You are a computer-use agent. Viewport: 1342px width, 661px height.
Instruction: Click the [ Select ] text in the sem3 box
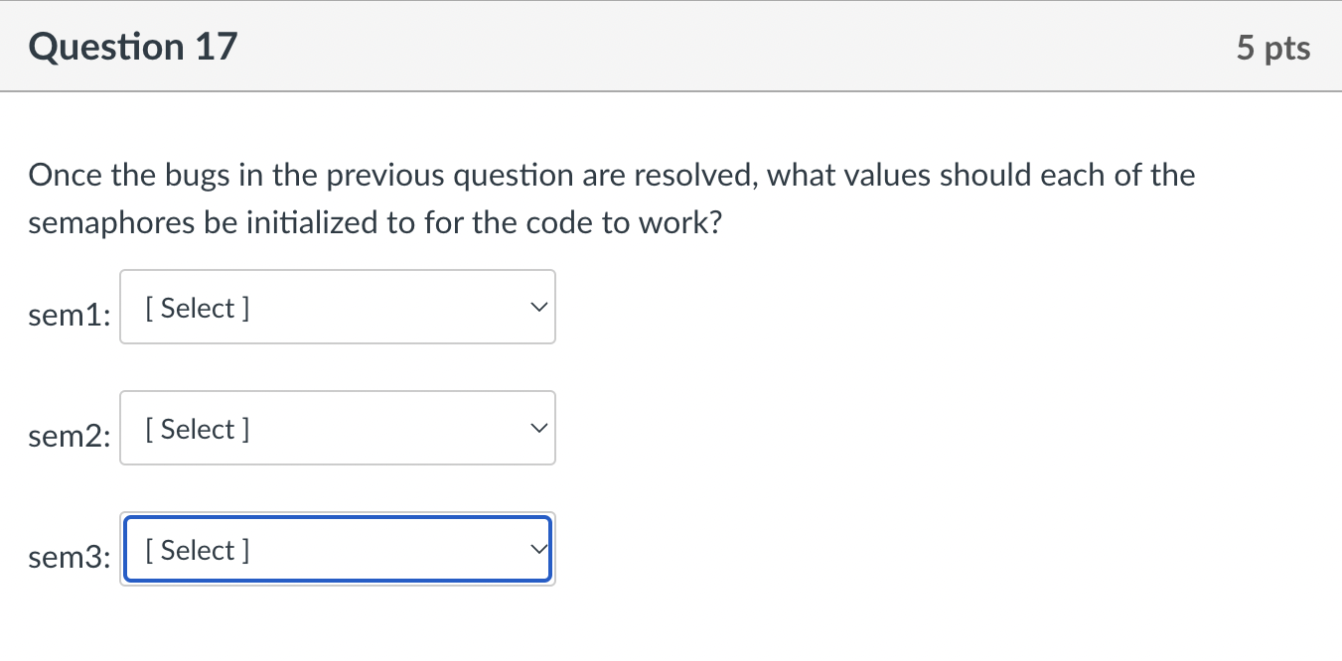point(196,549)
